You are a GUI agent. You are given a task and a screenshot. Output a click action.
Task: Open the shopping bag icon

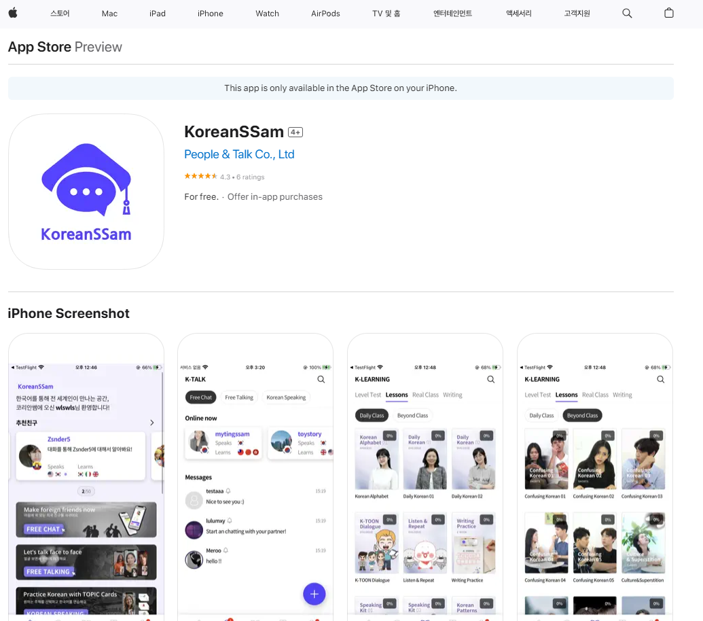668,13
